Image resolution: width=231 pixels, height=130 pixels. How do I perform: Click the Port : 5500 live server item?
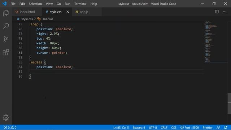(x=189, y=127)
